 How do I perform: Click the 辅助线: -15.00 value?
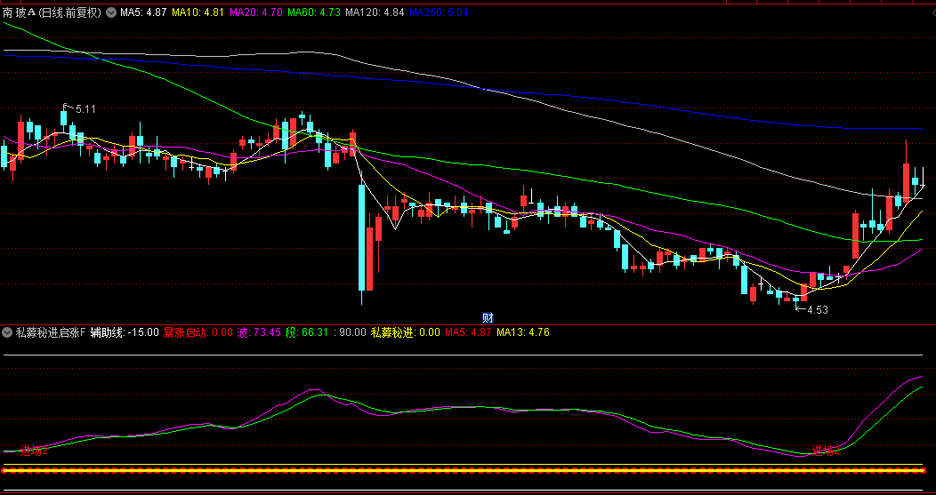tap(125, 332)
